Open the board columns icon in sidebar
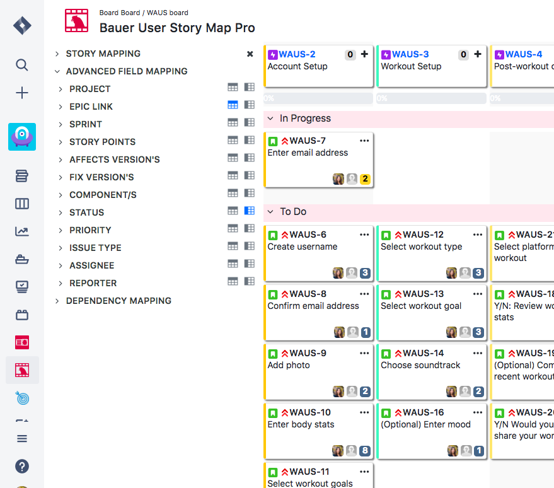Image resolution: width=554 pixels, height=488 pixels. 22,204
